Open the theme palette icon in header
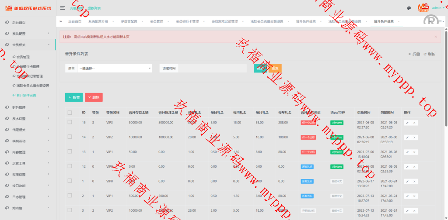 [409, 8]
